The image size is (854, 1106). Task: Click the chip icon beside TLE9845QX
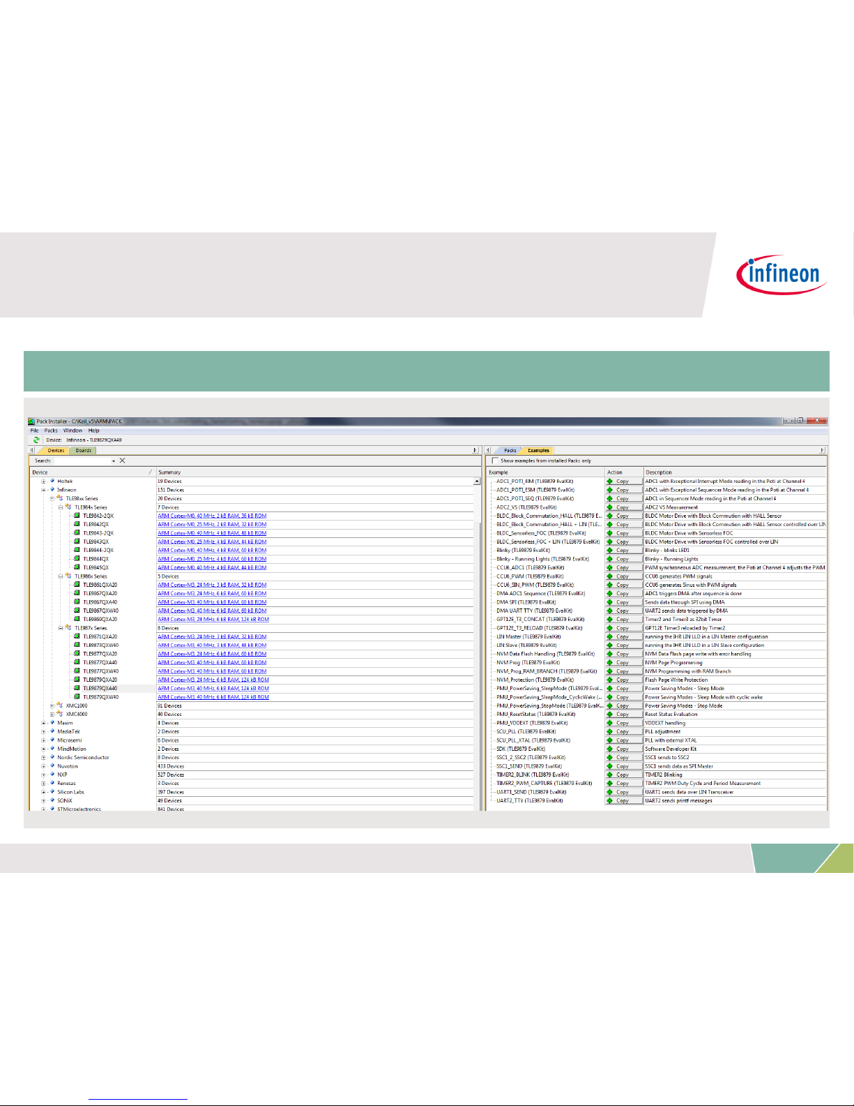pyautogui.click(x=77, y=567)
